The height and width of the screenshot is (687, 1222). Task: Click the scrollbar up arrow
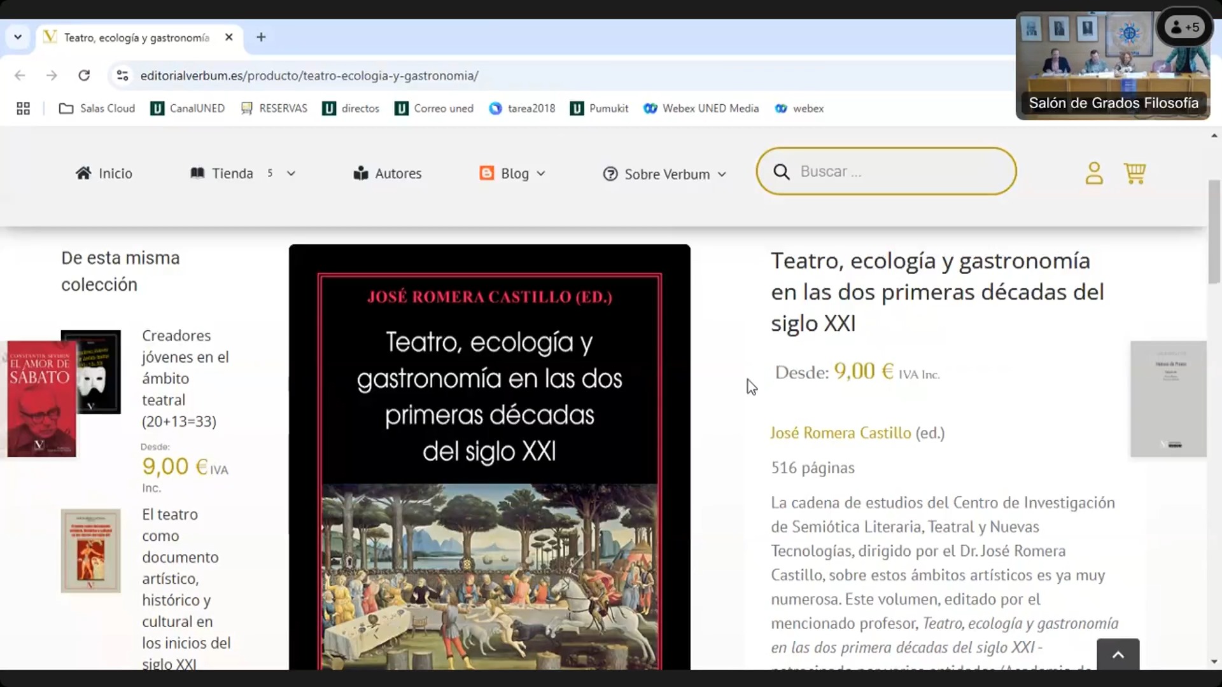pos(1214,135)
